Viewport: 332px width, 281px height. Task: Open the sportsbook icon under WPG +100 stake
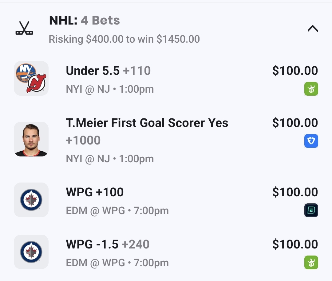tap(311, 210)
